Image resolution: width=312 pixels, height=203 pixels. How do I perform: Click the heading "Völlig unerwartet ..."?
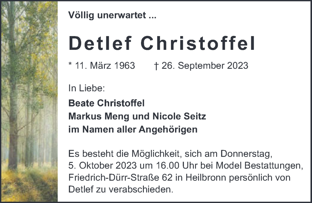click(112, 16)
